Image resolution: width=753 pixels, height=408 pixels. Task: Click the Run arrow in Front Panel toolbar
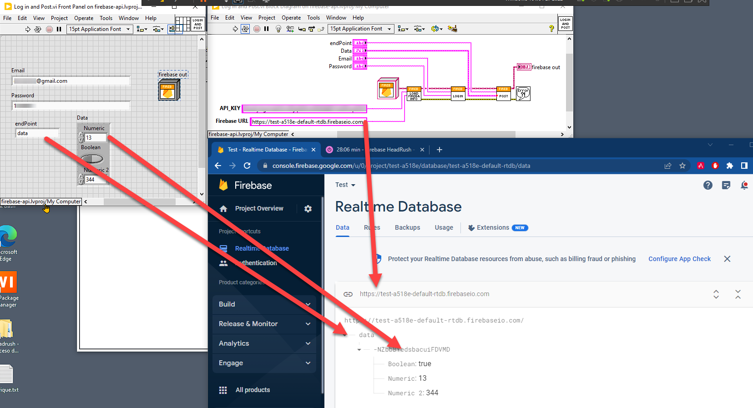click(x=28, y=29)
